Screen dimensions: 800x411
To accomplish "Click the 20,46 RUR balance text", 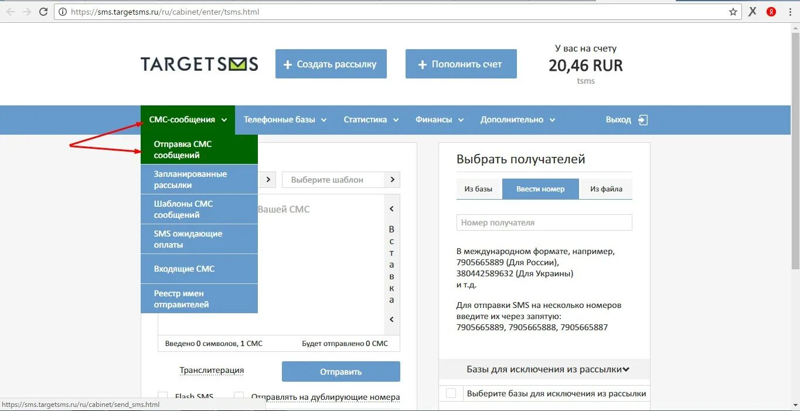I will pyautogui.click(x=585, y=66).
